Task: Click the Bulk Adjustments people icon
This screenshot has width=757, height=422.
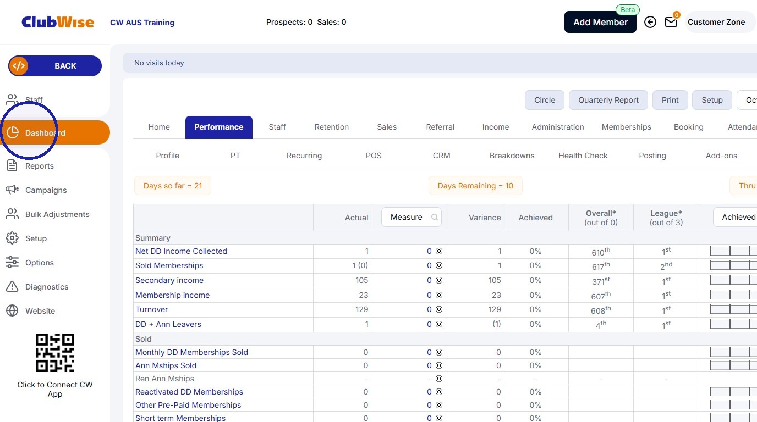Action: pyautogui.click(x=12, y=214)
